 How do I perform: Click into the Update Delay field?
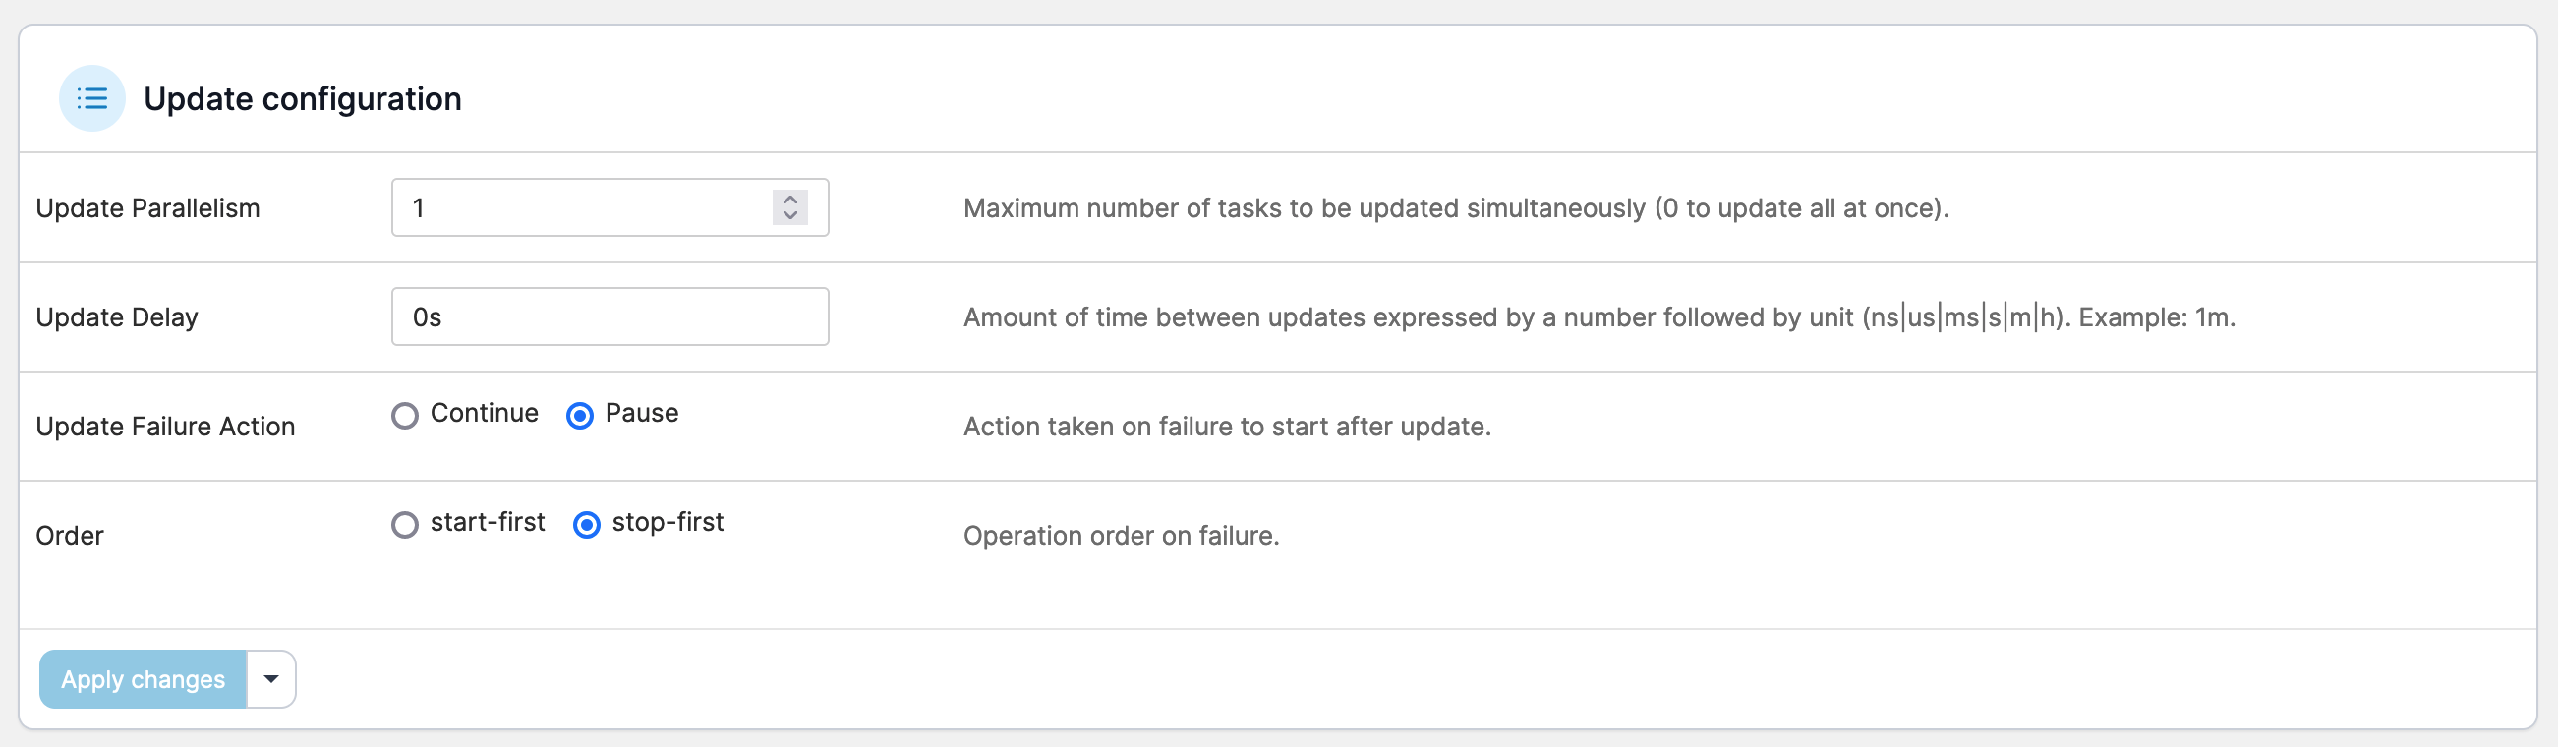point(610,316)
